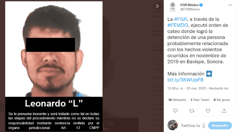Click the blue verified badge

coord(201,5)
